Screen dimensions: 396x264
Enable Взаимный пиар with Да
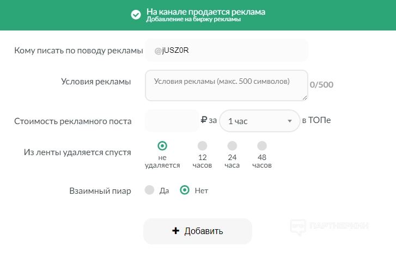coord(150,190)
